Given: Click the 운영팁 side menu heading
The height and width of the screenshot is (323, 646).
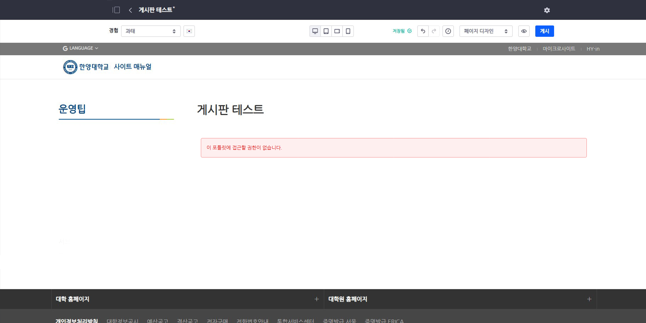Looking at the screenshot, I should click(x=72, y=109).
